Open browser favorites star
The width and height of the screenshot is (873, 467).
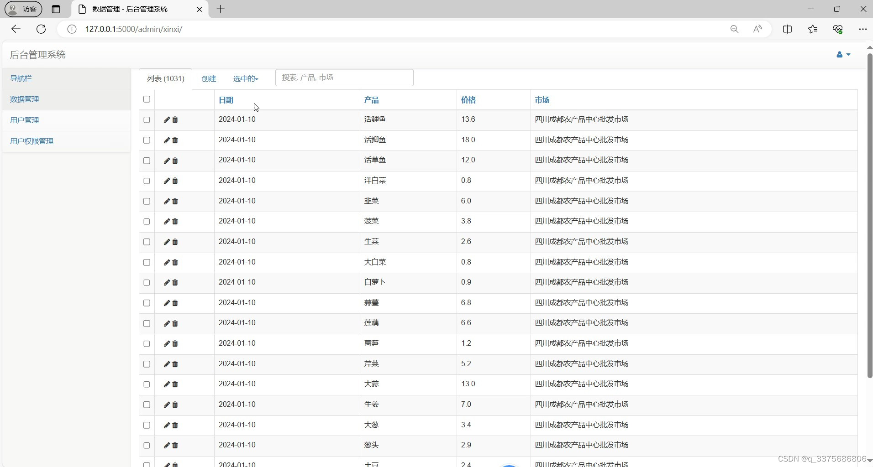pos(813,29)
